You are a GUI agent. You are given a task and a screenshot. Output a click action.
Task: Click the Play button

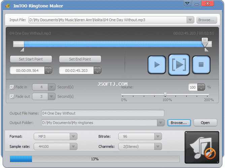point(157,65)
